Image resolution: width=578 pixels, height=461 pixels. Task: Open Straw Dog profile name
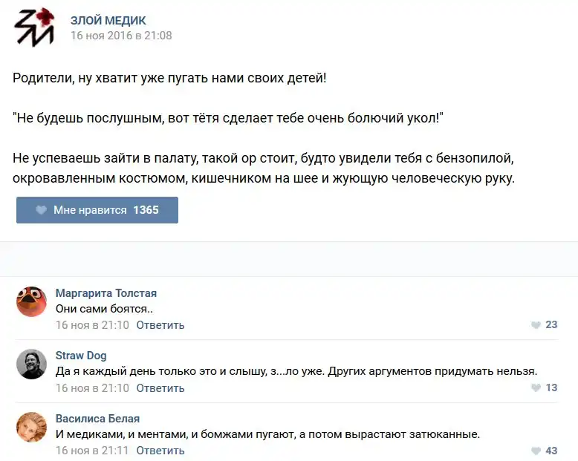[81, 356]
